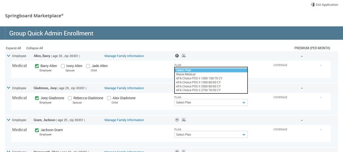
Task: Click the Allen, Barry employee name
Action: point(42,56)
